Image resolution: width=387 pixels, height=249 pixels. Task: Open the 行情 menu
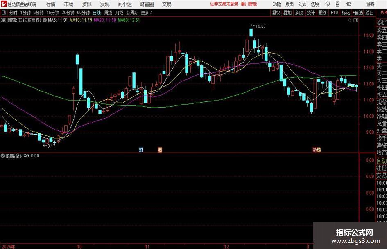point(51,4)
